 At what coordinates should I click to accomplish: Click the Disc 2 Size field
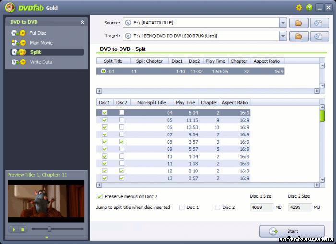point(300,207)
